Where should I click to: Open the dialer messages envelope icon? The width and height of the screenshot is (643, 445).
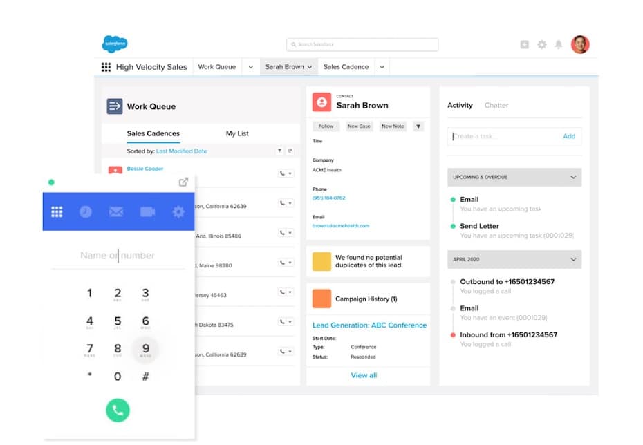tap(116, 212)
